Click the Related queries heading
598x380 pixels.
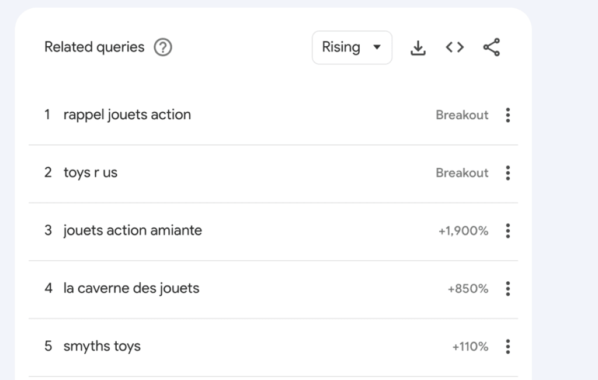pyautogui.click(x=94, y=47)
